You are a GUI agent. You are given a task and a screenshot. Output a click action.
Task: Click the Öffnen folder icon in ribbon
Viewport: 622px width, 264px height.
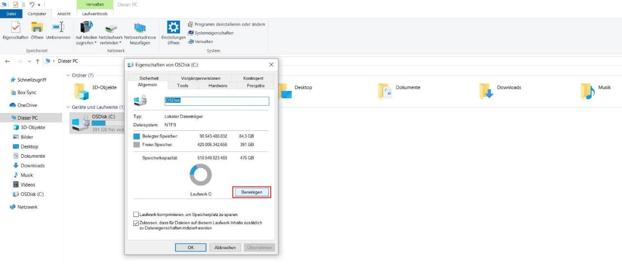(37, 27)
